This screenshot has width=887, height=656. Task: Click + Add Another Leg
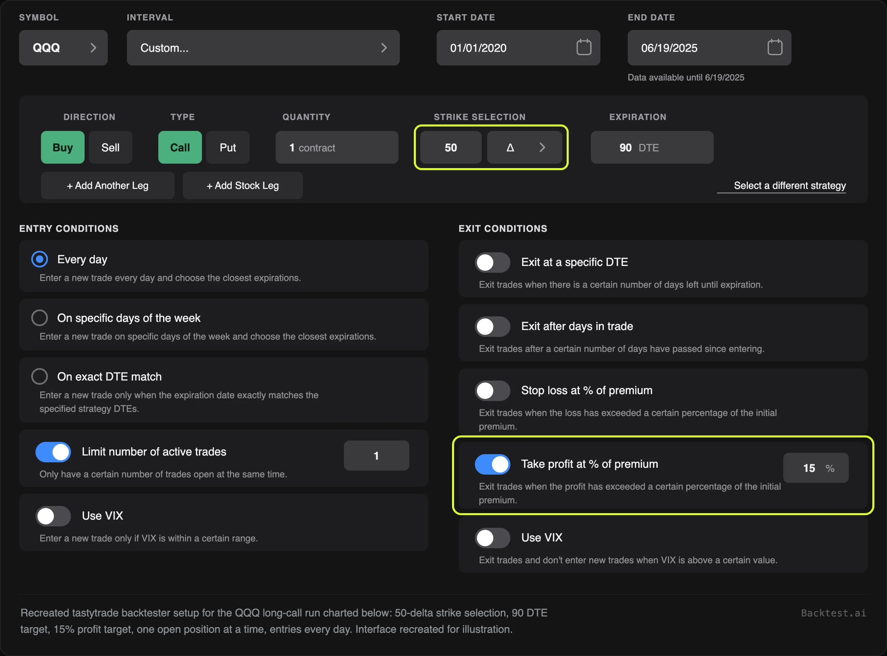point(108,185)
